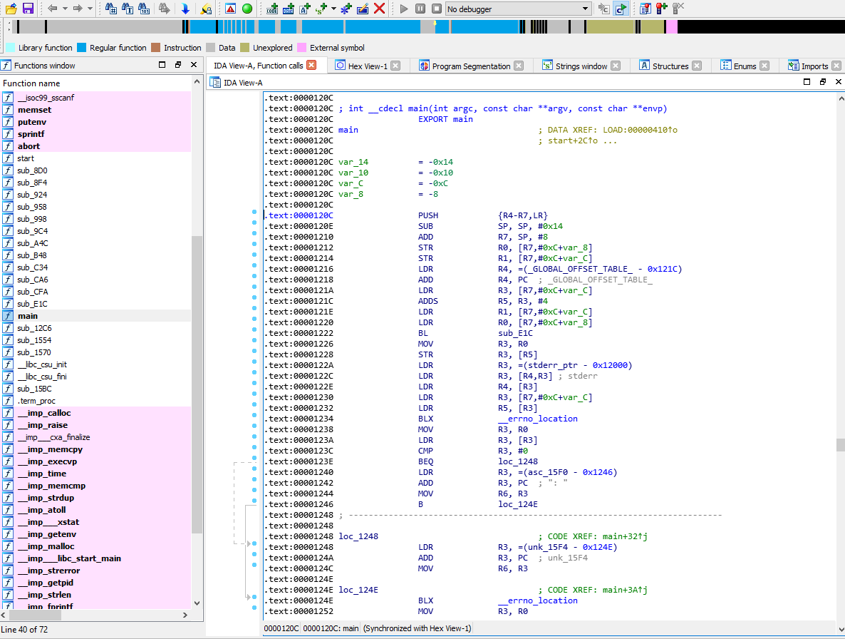Select __imp_malloc in the Functions list
This screenshot has height=639, width=845.
45,546
